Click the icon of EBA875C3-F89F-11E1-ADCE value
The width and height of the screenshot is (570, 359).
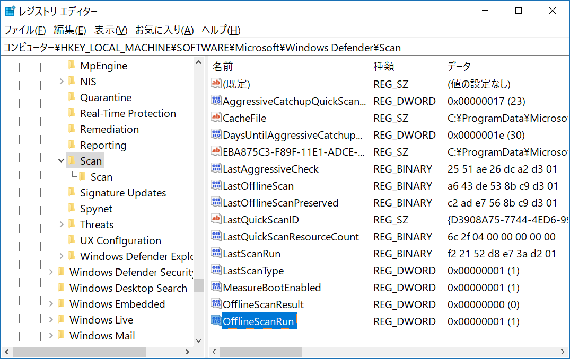(216, 151)
